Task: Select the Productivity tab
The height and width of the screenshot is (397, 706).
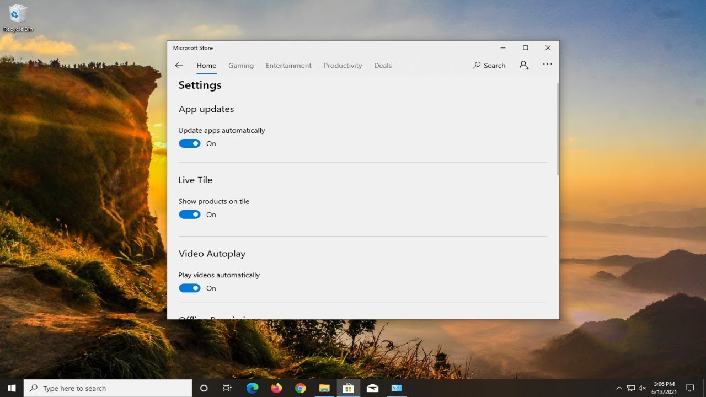Action: click(343, 65)
